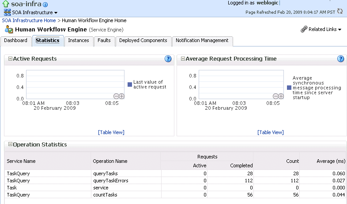
Task: Zoom out the Average Request Processing chart
Action: tap(275, 96)
